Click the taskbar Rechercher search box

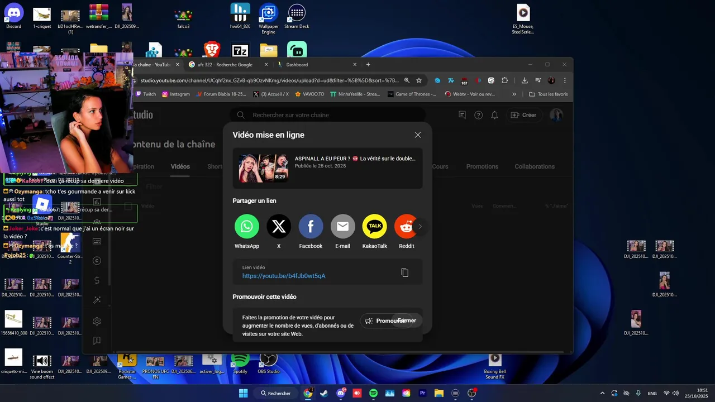coord(276,393)
